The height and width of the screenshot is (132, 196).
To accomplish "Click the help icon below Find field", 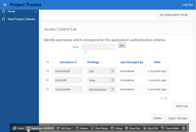I will [86, 52].
